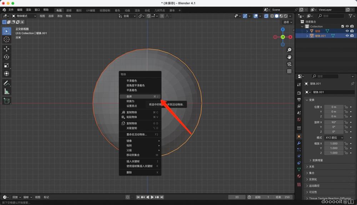357x205 pixels.
Task: Click 删除 in the context menu
Action: pyautogui.click(x=129, y=172)
